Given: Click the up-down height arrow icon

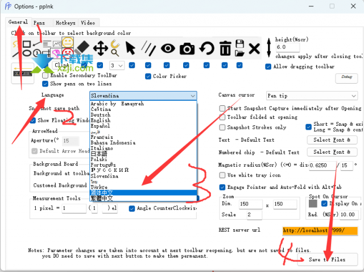Looking at the screenshot, I should coord(269,48).
